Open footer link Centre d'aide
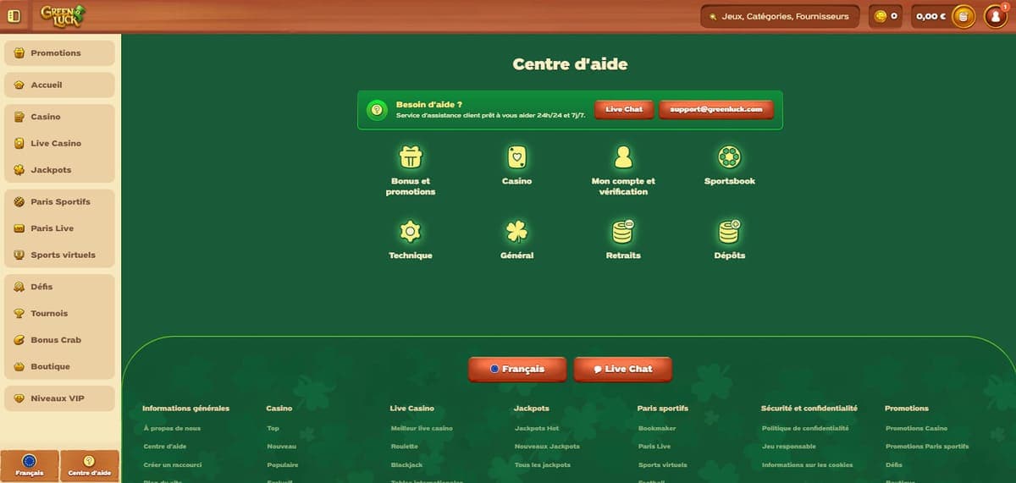The width and height of the screenshot is (1016, 483). click(165, 447)
